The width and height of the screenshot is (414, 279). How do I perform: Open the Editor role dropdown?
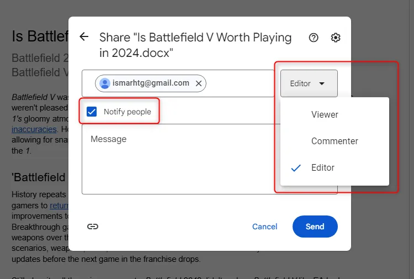tap(309, 83)
